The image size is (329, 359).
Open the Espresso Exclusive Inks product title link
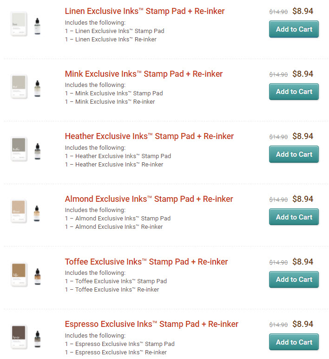click(151, 324)
